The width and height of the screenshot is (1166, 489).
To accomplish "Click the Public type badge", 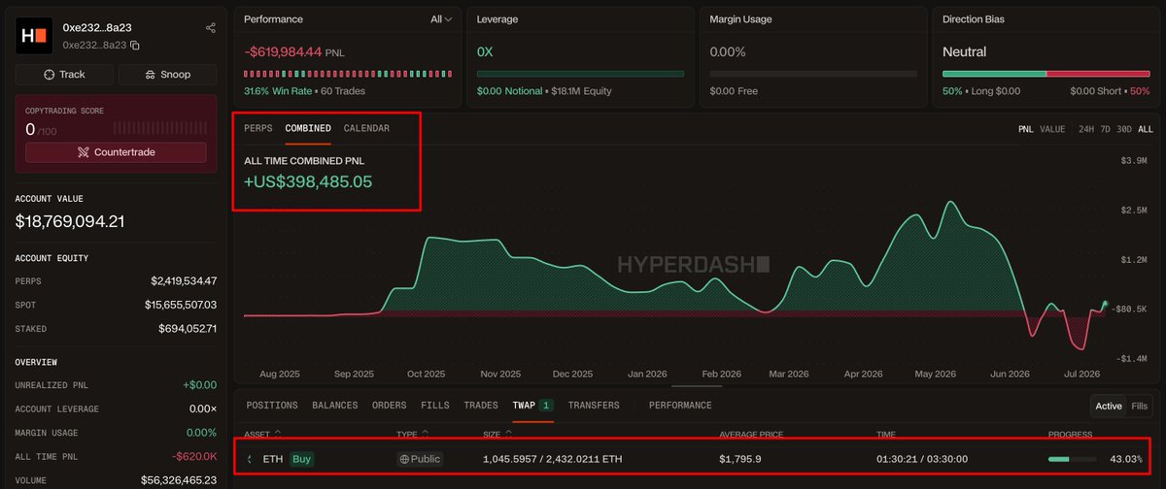I will 421,459.
